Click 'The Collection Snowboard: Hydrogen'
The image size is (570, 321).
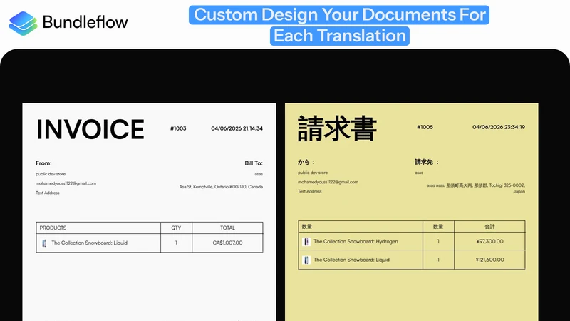(356, 241)
